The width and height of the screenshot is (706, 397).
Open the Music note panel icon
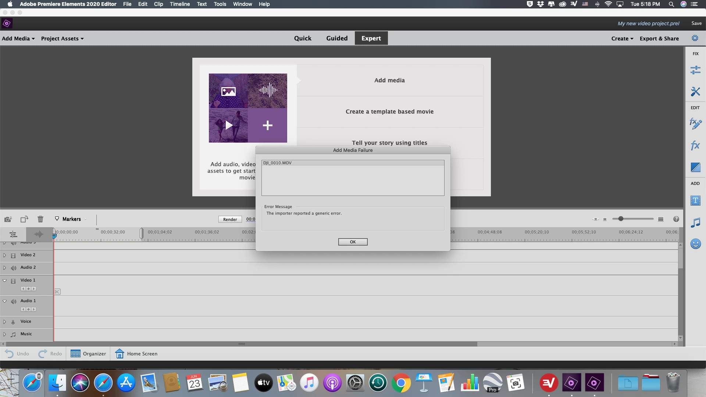coord(695,222)
